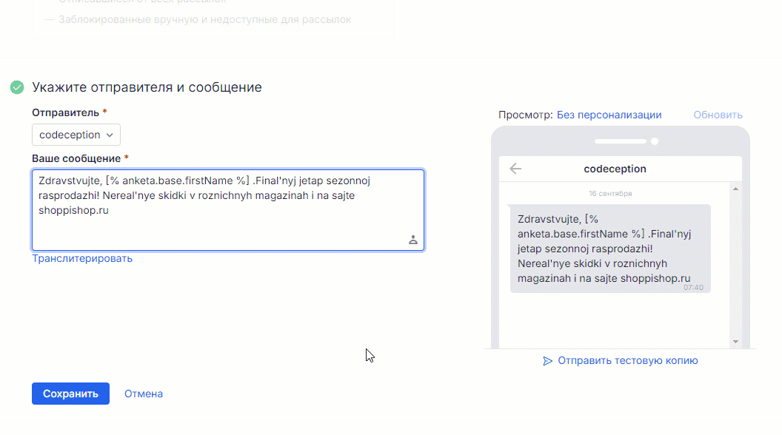
Task: Click the Транслитерировать link
Action: coord(82,257)
